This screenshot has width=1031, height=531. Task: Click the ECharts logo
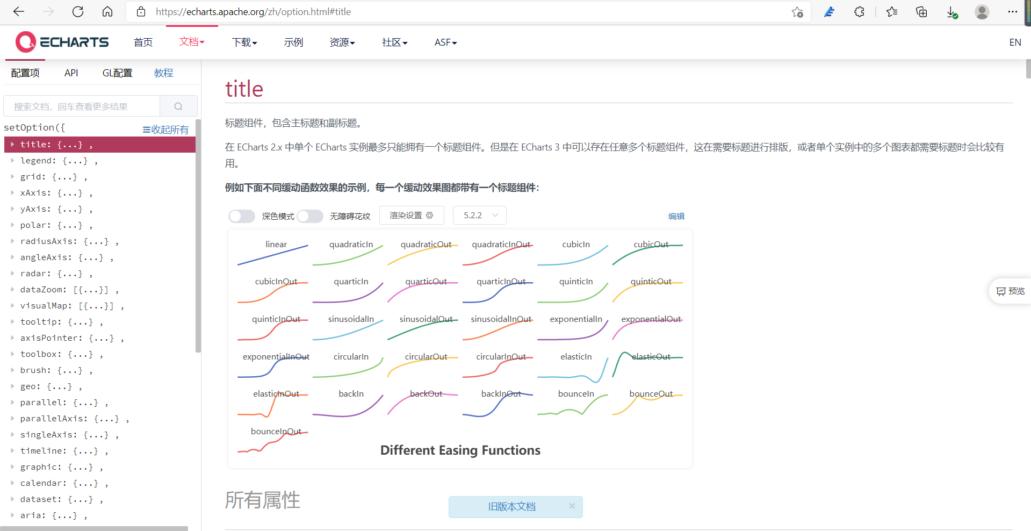click(61, 42)
